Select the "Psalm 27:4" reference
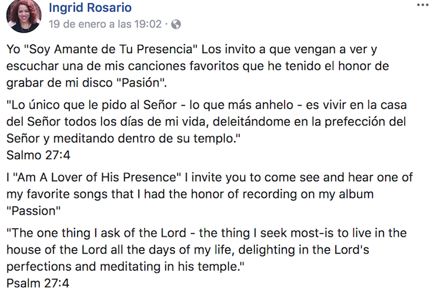The width and height of the screenshot is (437, 289). pos(38,282)
